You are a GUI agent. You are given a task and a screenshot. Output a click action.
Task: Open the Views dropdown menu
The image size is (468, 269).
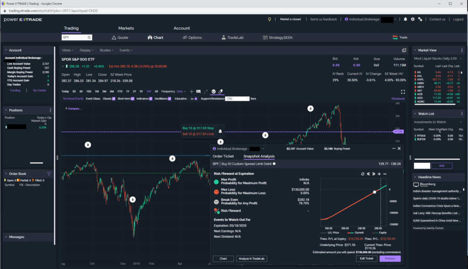tap(68, 50)
